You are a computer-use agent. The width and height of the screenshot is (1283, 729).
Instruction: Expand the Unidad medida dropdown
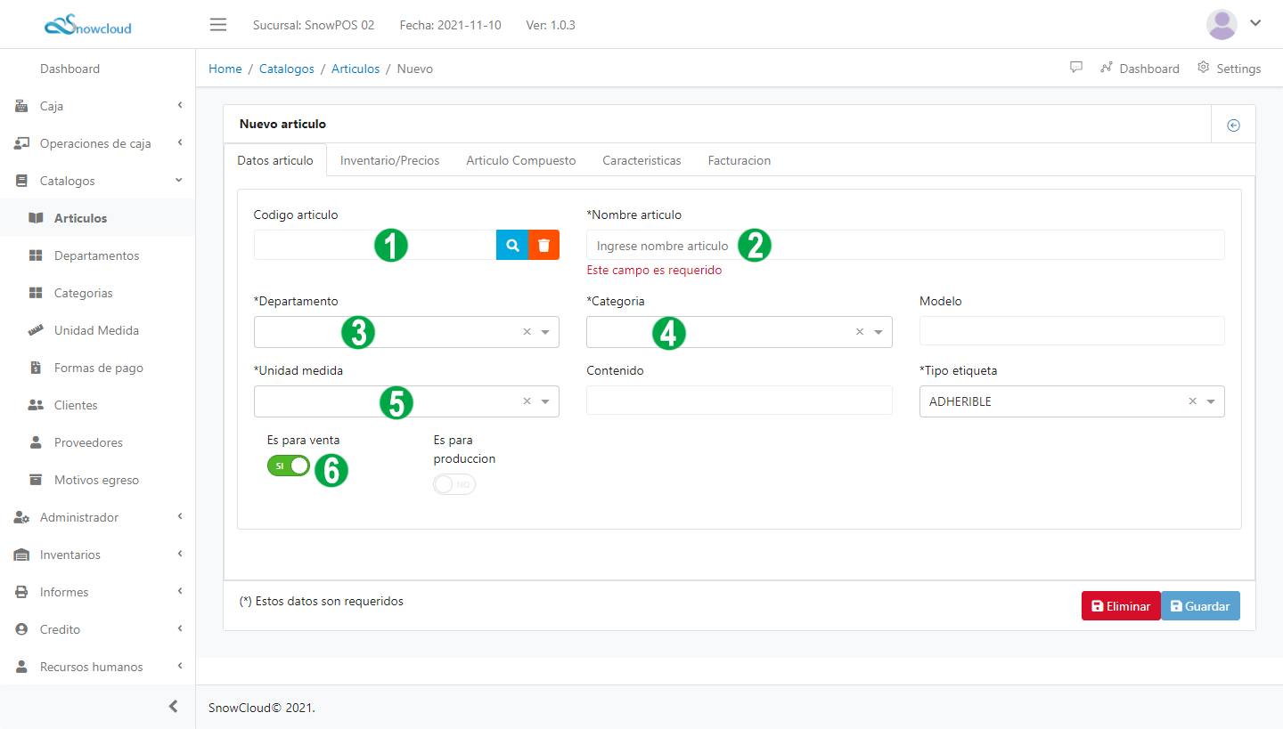click(545, 401)
